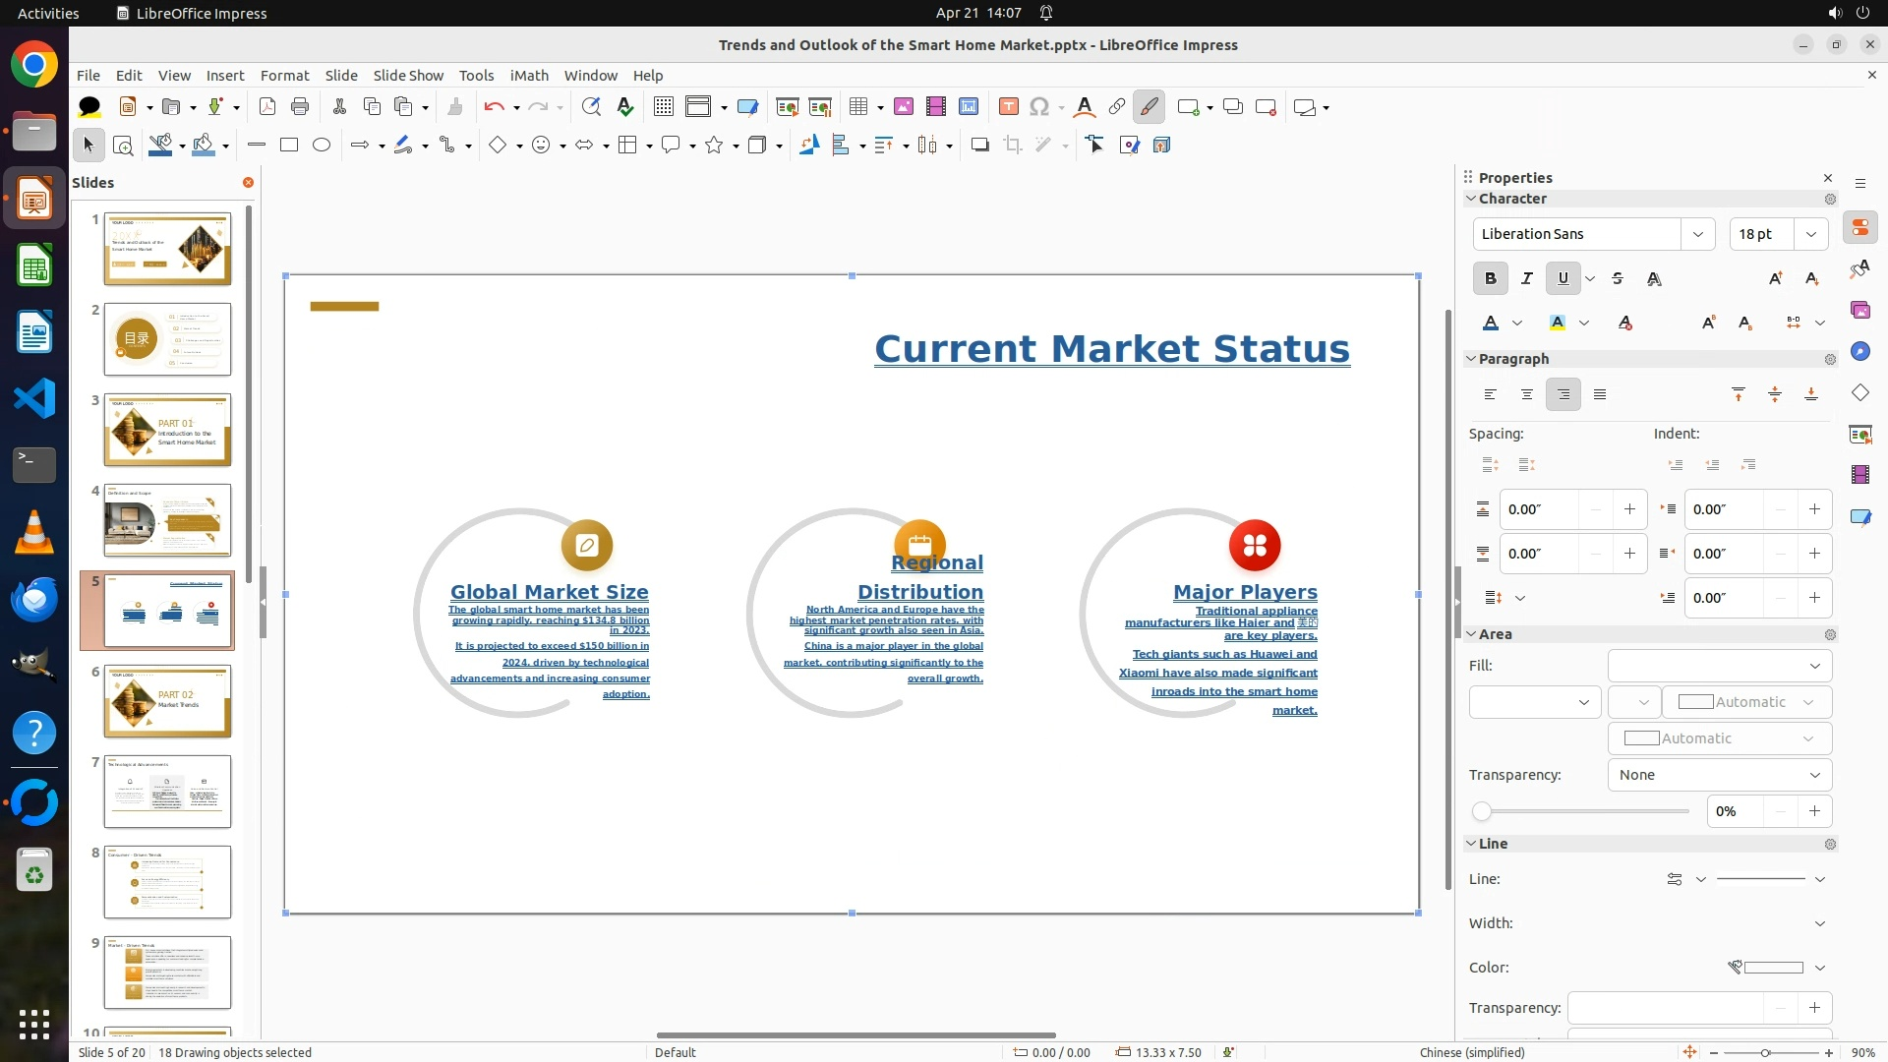
Task: Toggle Italic in Character panel
Action: pos(1526,278)
